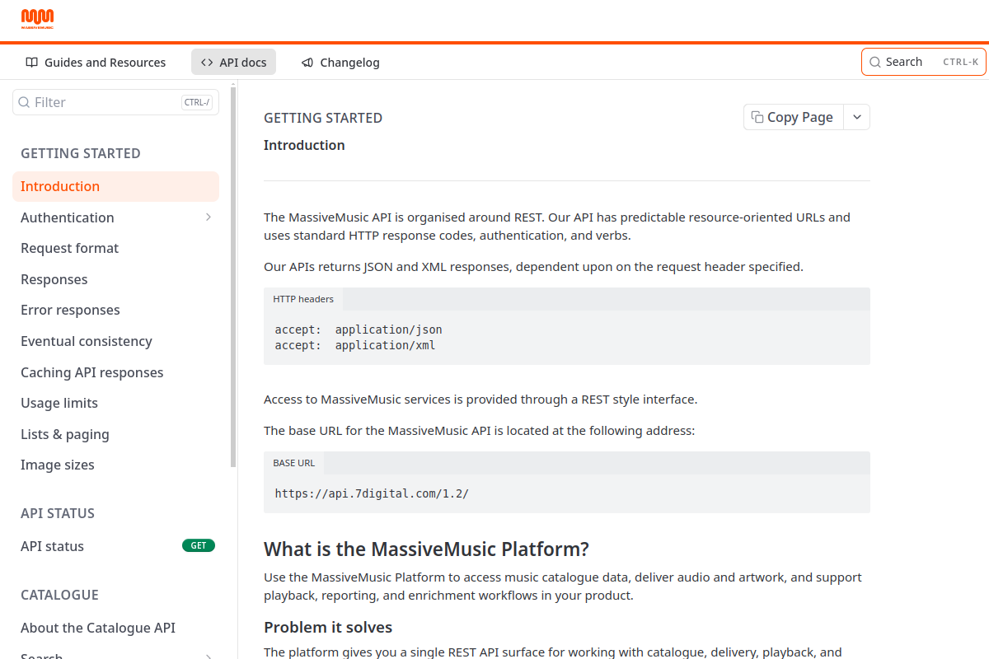Open the API status GET endpoint
This screenshot has width=989, height=659.
coord(115,546)
